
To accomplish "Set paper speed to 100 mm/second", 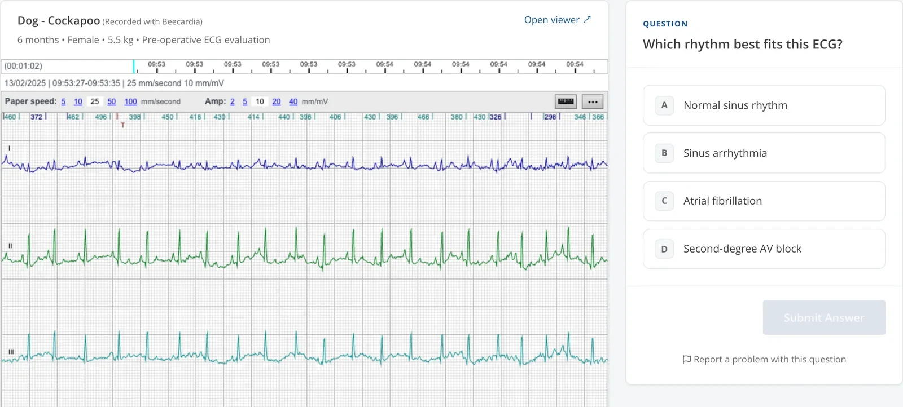I will (130, 101).
